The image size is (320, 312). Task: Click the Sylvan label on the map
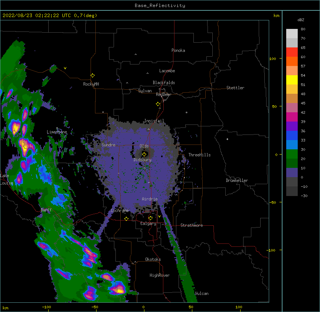pos(145,91)
